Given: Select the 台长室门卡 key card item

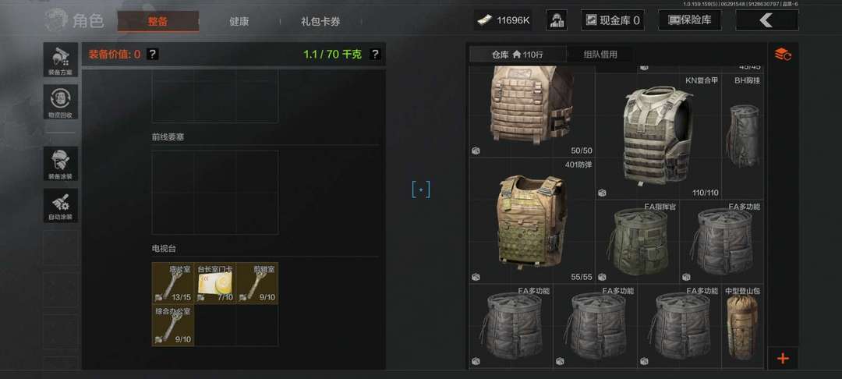Looking at the screenshot, I should pos(215,283).
